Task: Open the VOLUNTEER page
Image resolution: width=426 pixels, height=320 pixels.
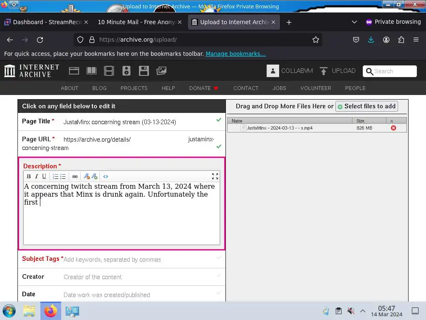Action: pos(316,88)
